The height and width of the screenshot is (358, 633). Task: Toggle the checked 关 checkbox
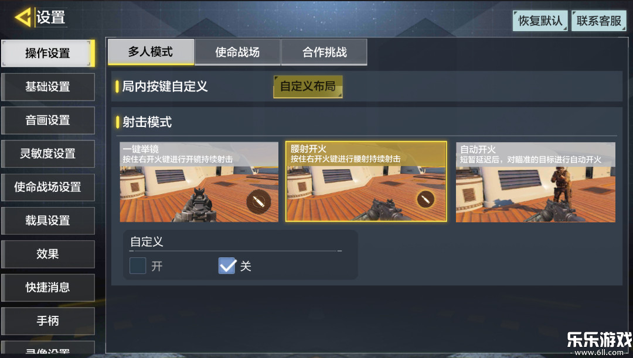click(227, 266)
